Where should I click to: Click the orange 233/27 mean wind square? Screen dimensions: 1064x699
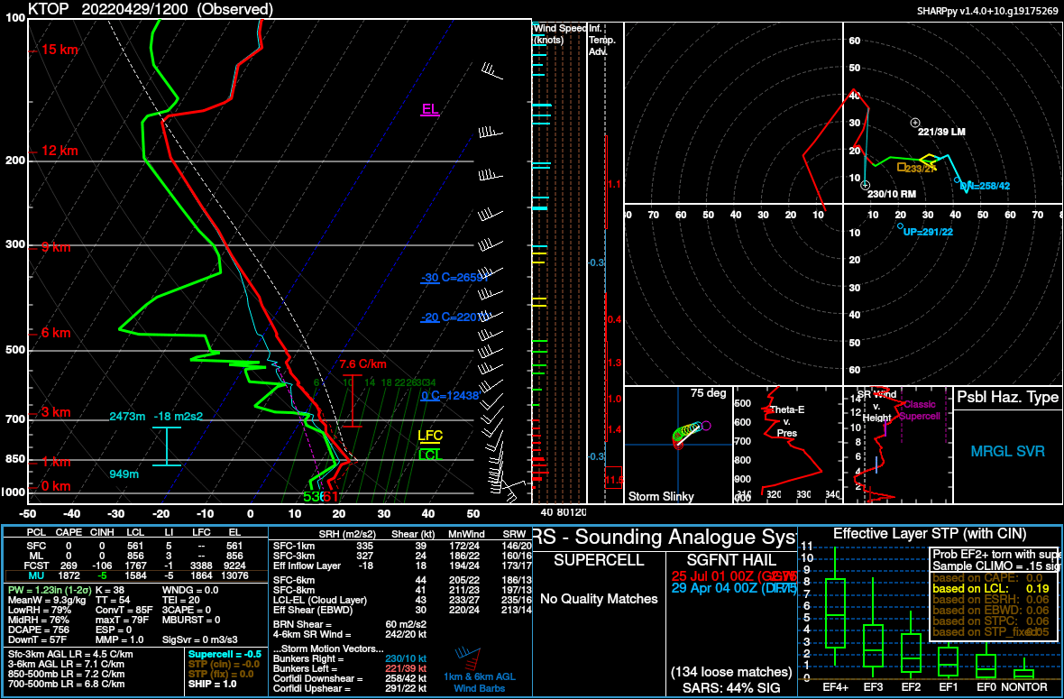902,167
